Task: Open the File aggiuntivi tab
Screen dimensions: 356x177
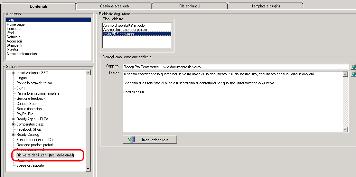Action: pyautogui.click(x=190, y=6)
